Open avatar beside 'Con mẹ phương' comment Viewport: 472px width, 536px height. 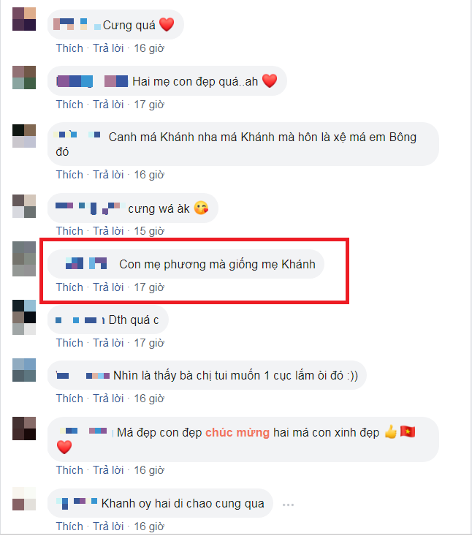[x=24, y=259]
